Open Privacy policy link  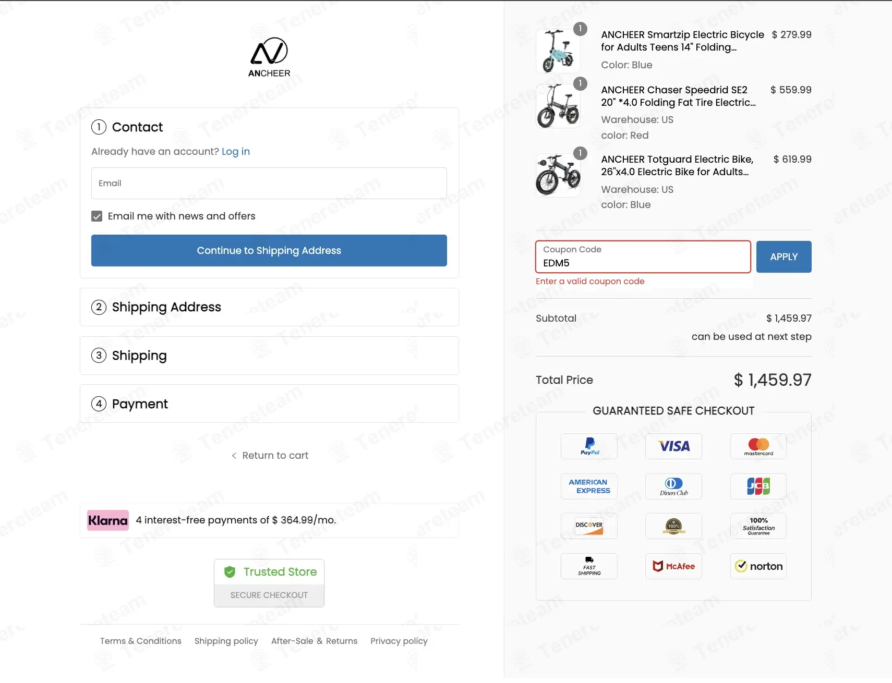pos(399,641)
